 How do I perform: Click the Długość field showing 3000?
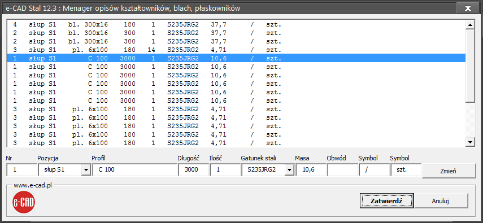(193, 170)
